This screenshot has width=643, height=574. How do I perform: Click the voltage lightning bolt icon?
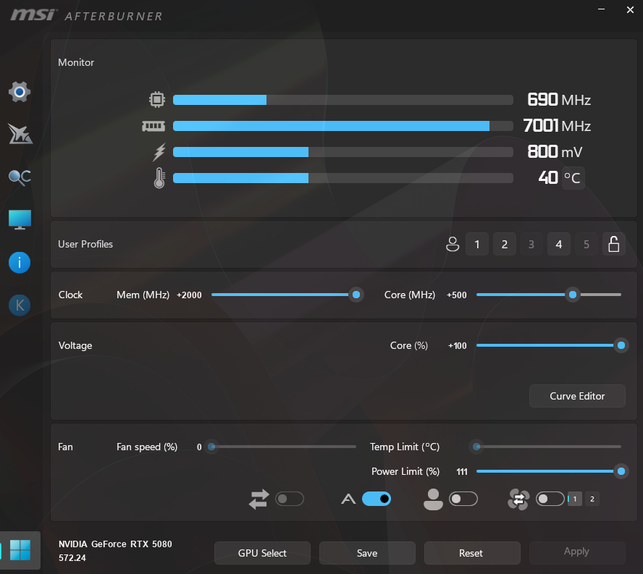point(159,152)
